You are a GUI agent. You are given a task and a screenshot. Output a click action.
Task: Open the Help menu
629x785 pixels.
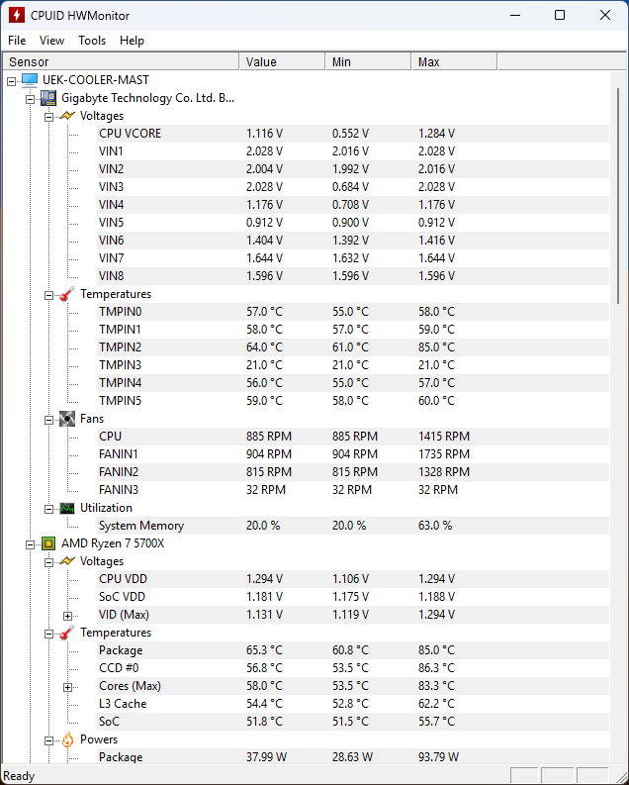pos(132,41)
